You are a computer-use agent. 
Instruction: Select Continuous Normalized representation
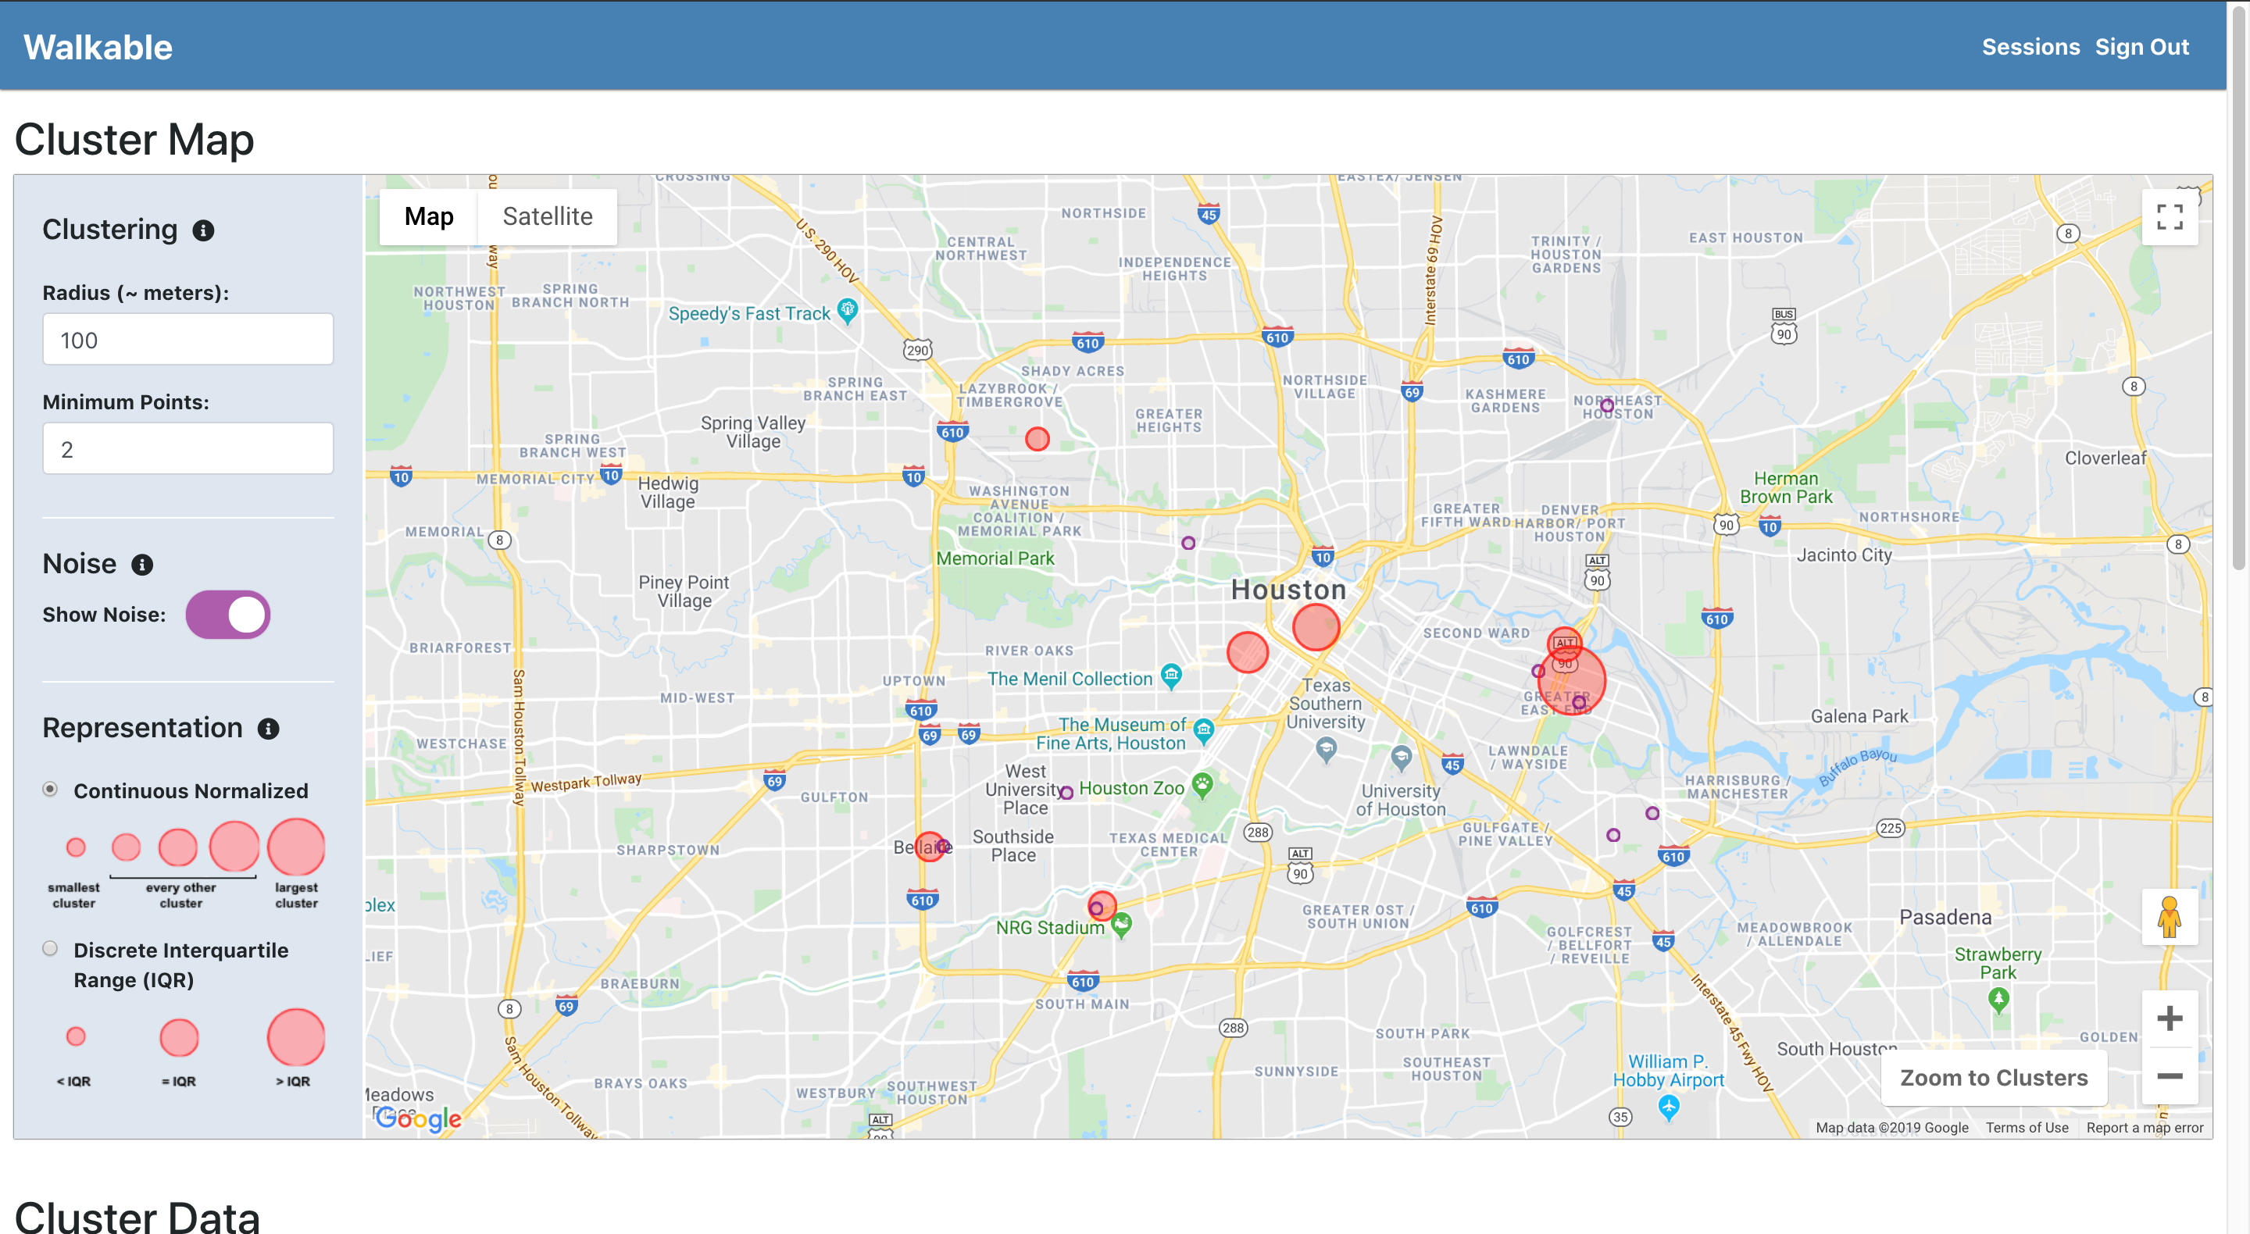[x=51, y=790]
